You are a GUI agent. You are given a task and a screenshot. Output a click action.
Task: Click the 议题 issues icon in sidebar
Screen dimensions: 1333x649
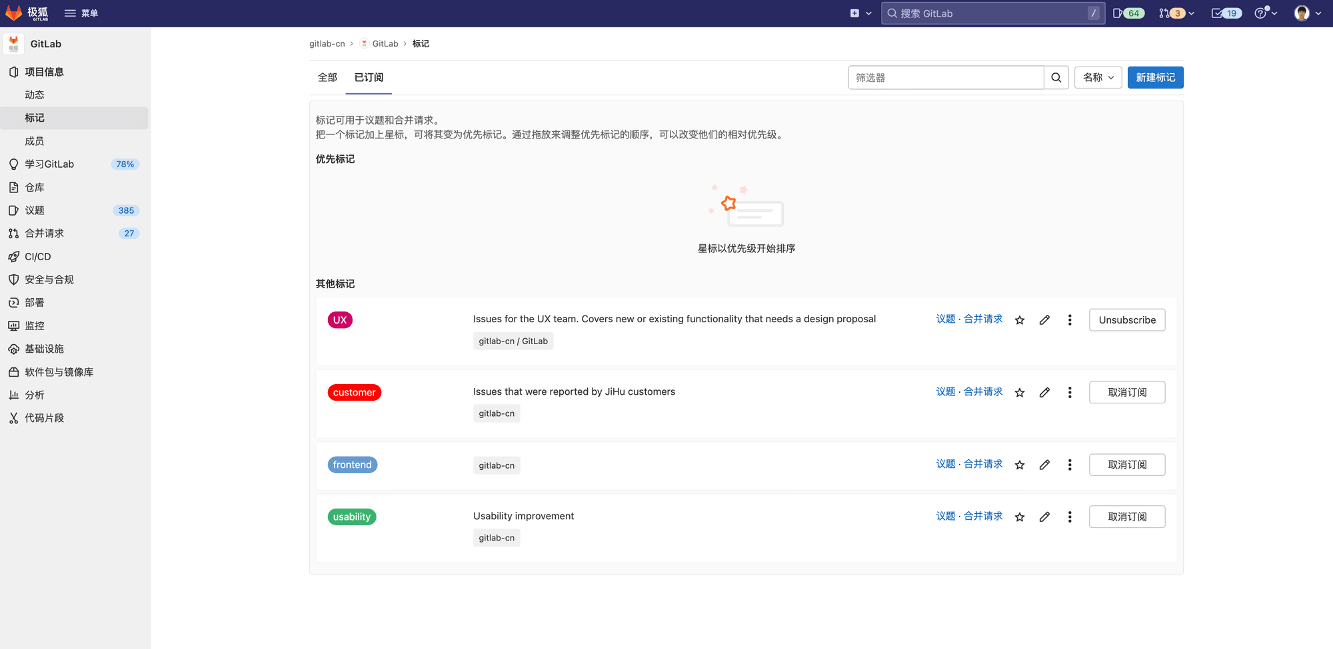coord(13,210)
